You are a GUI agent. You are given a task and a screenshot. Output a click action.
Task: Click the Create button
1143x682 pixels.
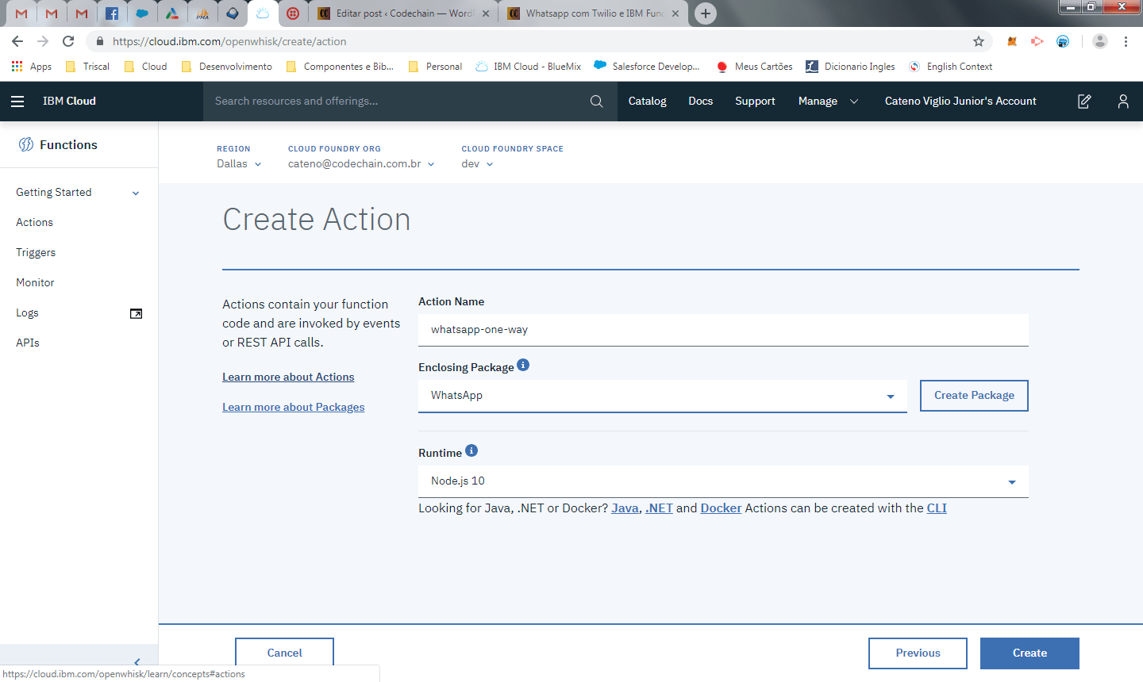[x=1029, y=653]
